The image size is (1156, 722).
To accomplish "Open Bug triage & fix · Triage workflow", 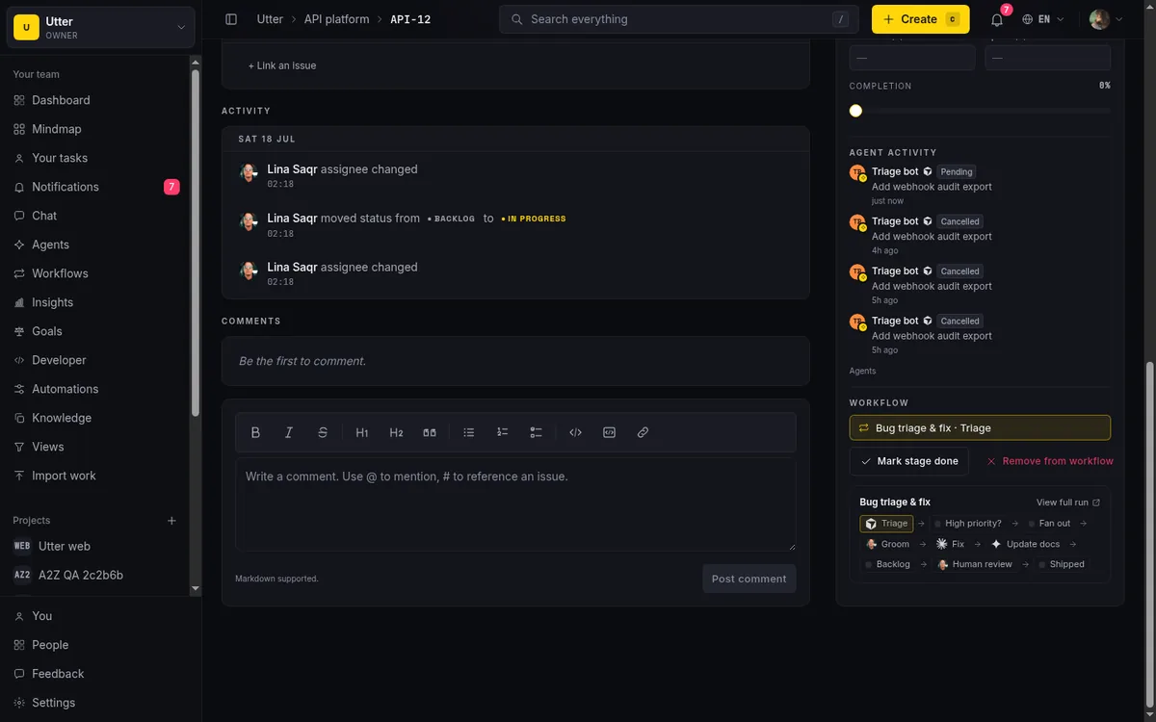I will [x=980, y=427].
